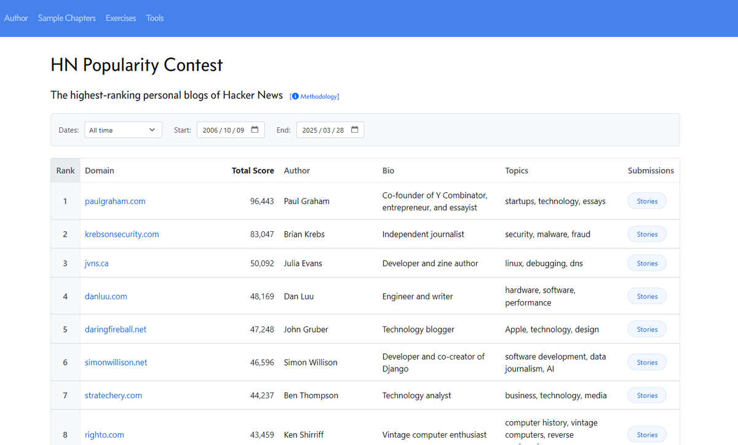
Task: Show Stories for Brian Krebs
Action: click(x=647, y=234)
